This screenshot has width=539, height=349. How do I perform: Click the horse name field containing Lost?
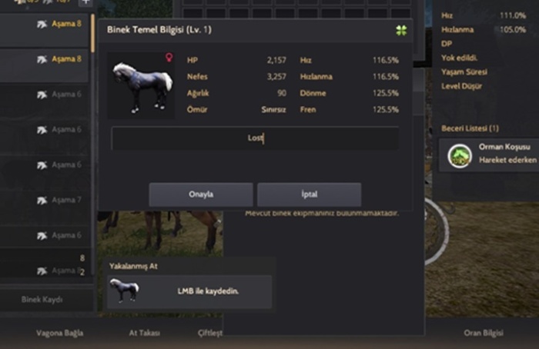[x=255, y=138]
